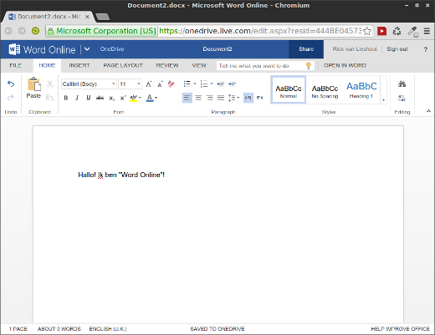The image size is (435, 335).
Task: Toggle Italic formatting
Action: tap(77, 98)
